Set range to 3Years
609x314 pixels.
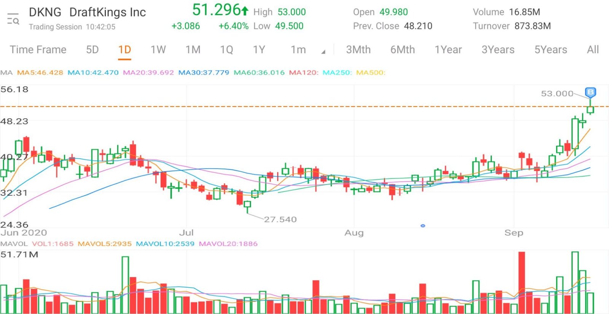[x=498, y=50]
